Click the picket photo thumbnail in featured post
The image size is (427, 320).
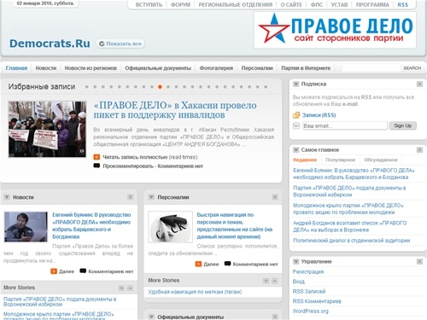pyautogui.click(x=47, y=129)
